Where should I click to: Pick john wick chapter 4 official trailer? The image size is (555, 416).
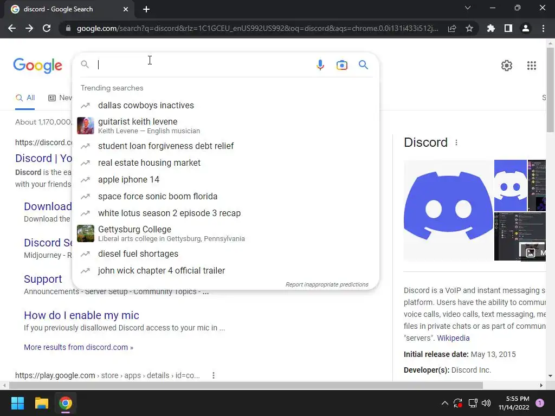click(225, 271)
